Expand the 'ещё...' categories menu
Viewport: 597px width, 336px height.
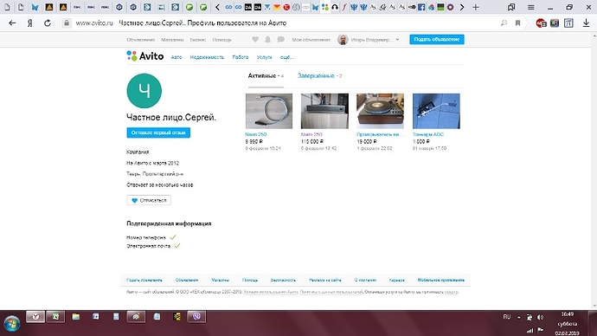[x=287, y=57]
